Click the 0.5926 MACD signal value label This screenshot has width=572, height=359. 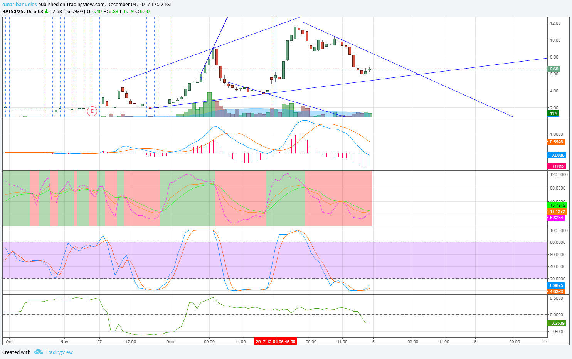click(x=556, y=142)
